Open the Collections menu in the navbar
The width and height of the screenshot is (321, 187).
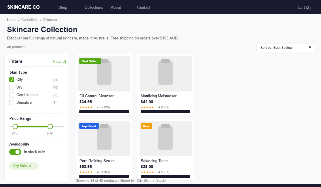(x=94, y=7)
